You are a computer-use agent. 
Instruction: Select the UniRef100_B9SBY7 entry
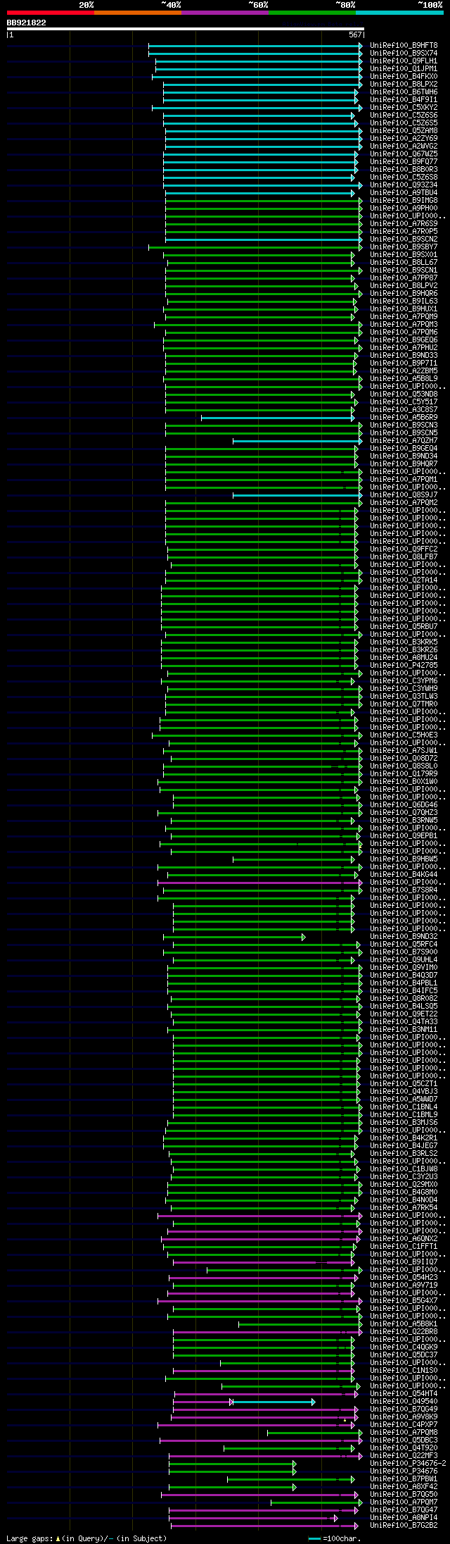tap(404, 247)
